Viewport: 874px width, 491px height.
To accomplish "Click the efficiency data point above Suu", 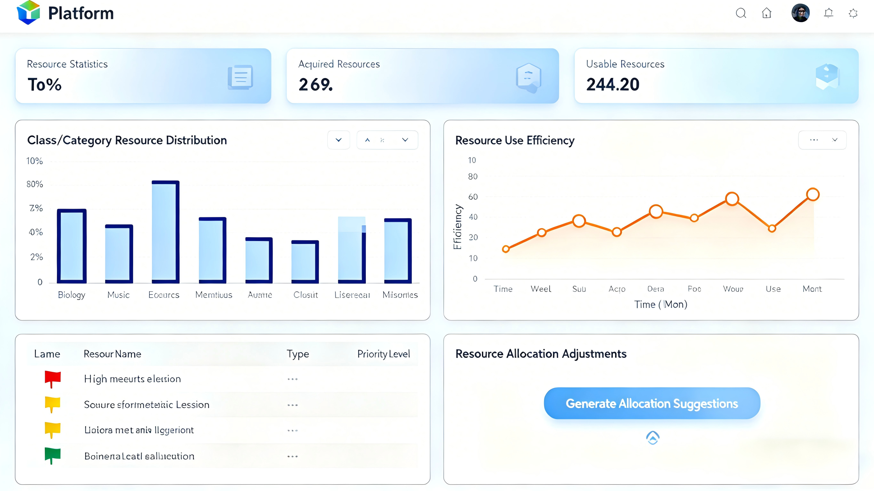I will coord(579,221).
